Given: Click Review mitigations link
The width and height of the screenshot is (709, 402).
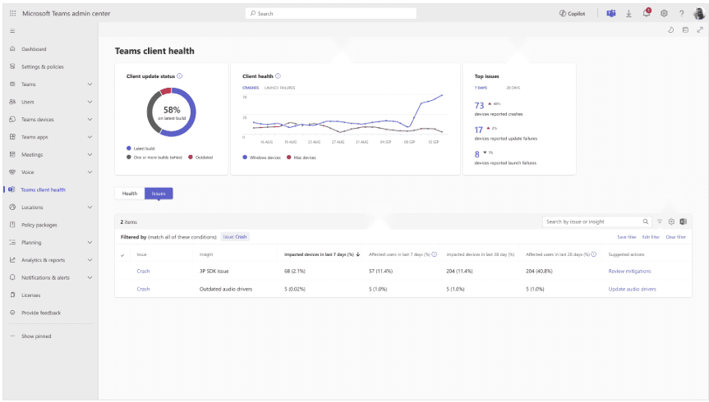Looking at the screenshot, I should (x=629, y=272).
